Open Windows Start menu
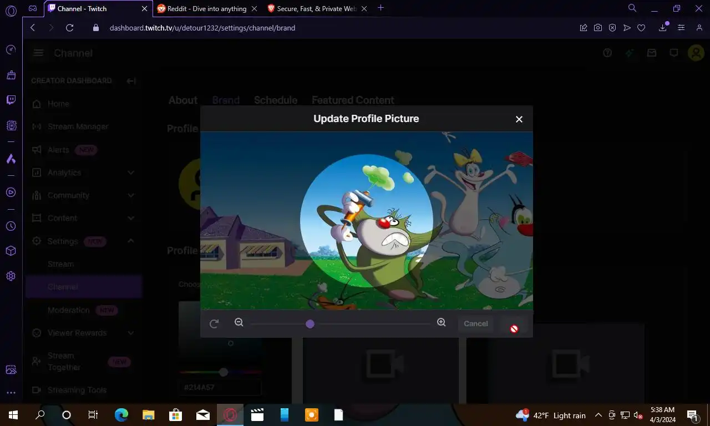Image resolution: width=710 pixels, height=426 pixels. tap(13, 415)
